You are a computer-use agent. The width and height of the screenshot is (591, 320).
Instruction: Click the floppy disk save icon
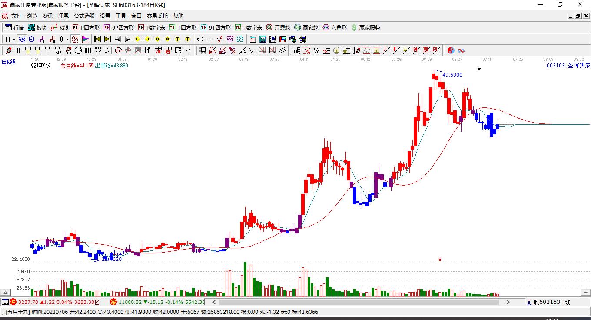[x=283, y=39]
